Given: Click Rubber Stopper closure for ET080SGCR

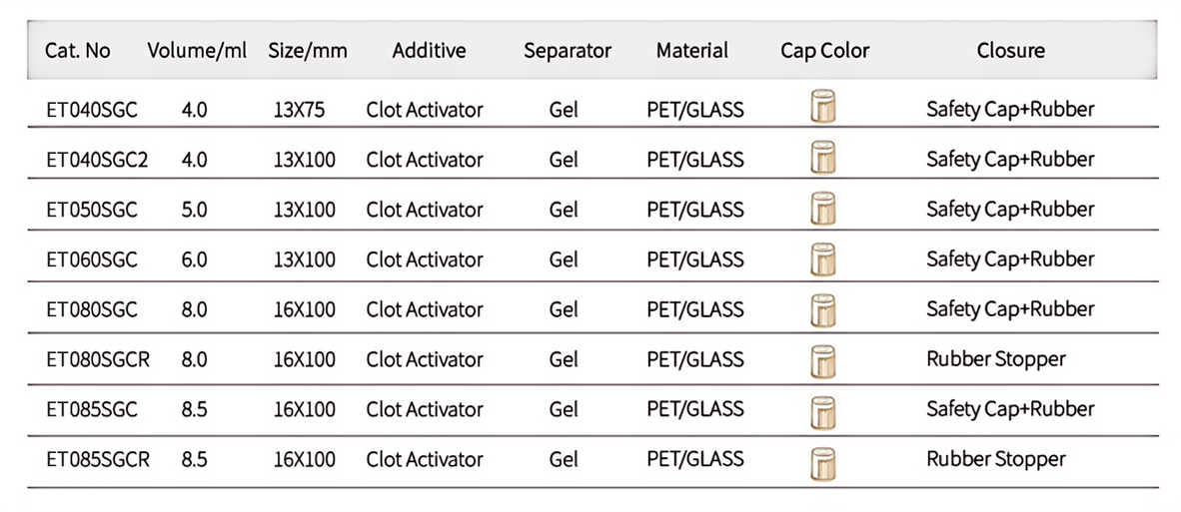Looking at the screenshot, I should click(x=995, y=359).
